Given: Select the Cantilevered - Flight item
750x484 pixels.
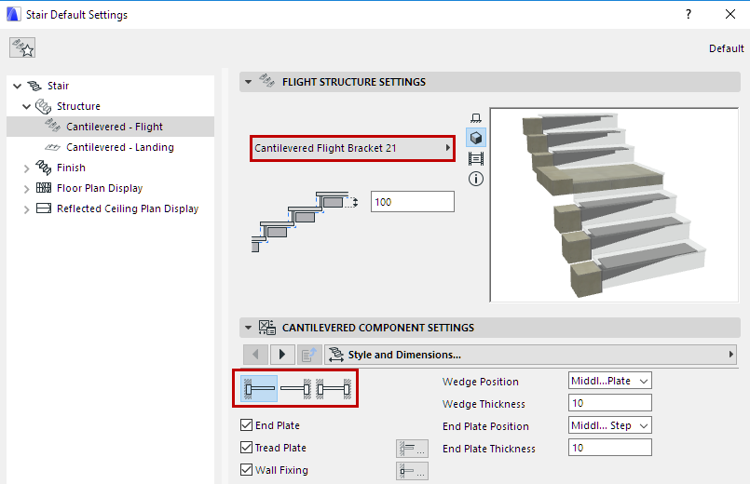Looking at the screenshot, I should [111, 127].
